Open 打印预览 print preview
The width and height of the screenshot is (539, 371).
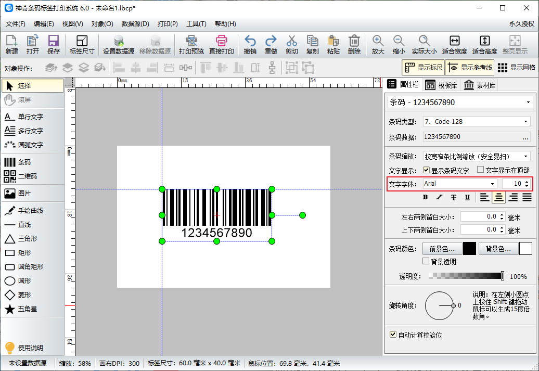[x=191, y=45]
